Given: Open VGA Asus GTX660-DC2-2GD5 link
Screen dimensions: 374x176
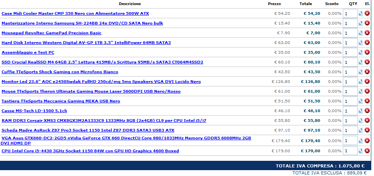Looking at the screenshot, I should 126,141.
